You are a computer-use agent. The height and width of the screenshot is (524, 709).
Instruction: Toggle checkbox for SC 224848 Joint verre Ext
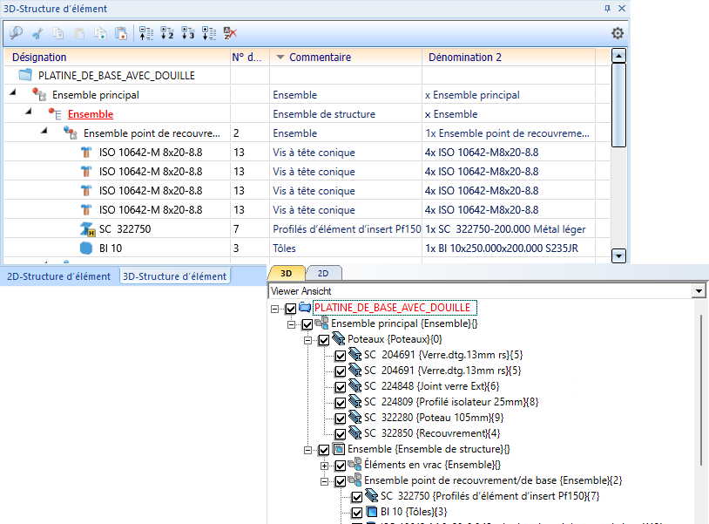tap(341, 386)
